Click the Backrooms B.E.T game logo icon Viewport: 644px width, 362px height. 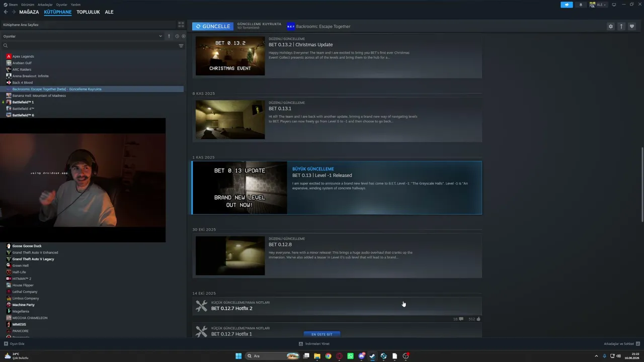[291, 27]
